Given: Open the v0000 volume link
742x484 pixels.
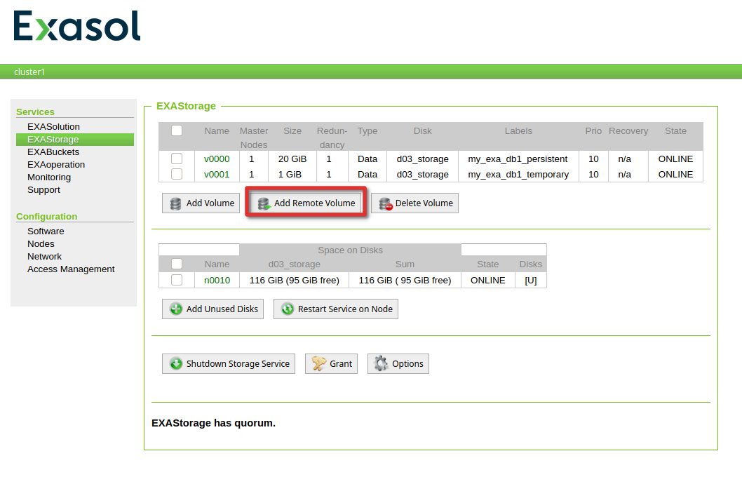Looking at the screenshot, I should click(x=217, y=159).
